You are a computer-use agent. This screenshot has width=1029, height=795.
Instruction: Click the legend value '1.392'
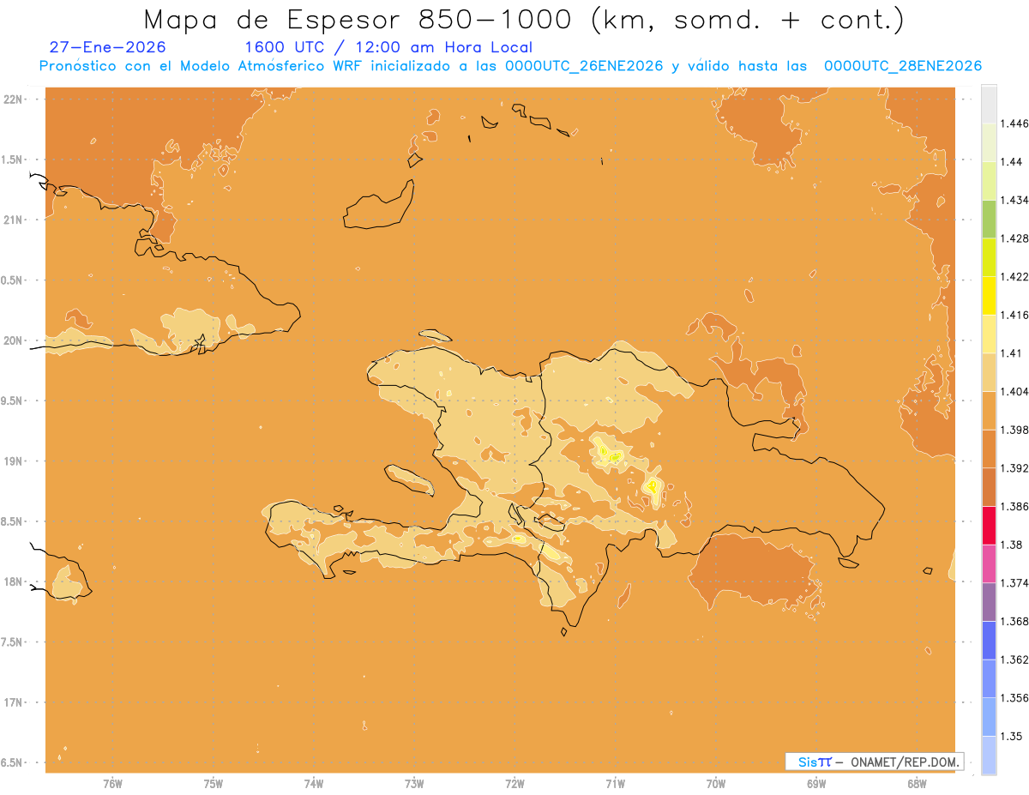pos(1014,468)
